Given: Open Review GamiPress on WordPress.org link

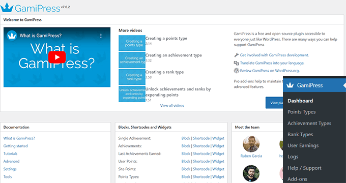Looking at the screenshot, I should pyautogui.click(x=270, y=71).
